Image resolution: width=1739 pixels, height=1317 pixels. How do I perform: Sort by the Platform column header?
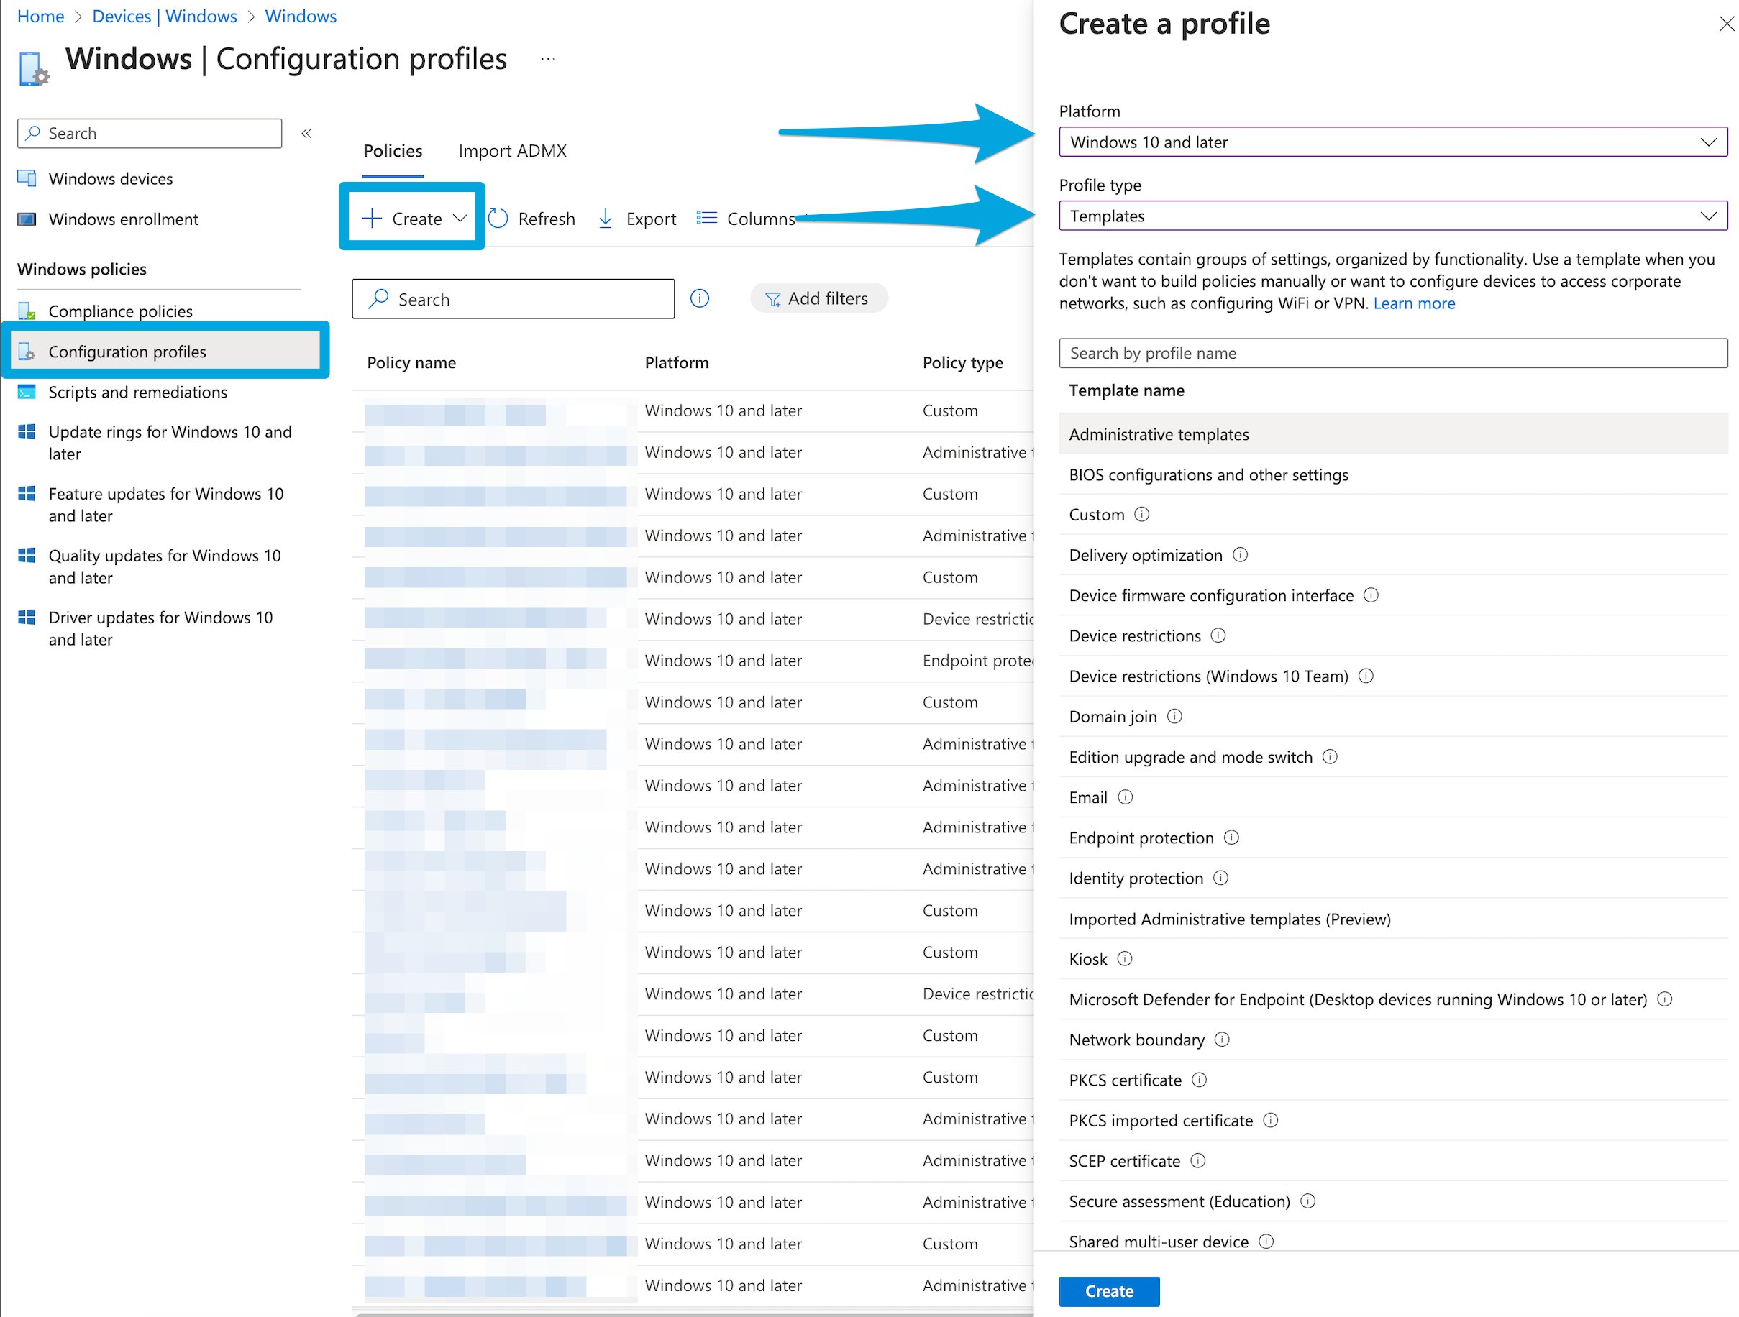tap(677, 362)
